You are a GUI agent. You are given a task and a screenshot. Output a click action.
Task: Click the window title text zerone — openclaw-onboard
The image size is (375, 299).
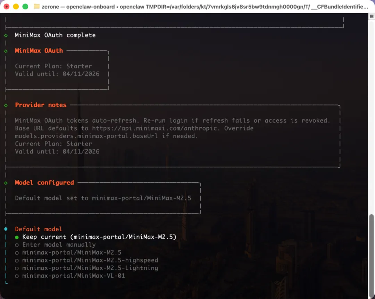pyautogui.click(x=78, y=7)
